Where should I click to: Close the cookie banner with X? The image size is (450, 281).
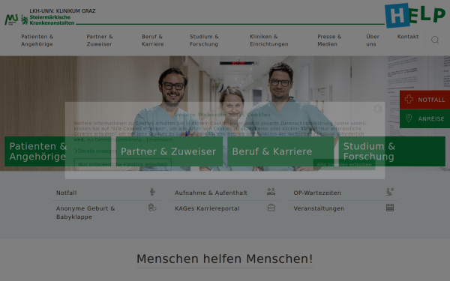[378, 109]
